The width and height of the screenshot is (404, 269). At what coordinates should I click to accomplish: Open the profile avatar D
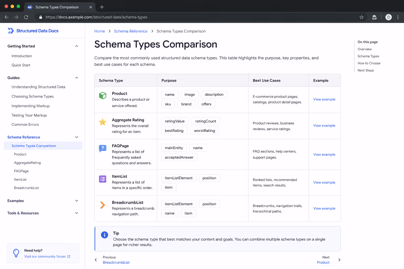click(388, 17)
